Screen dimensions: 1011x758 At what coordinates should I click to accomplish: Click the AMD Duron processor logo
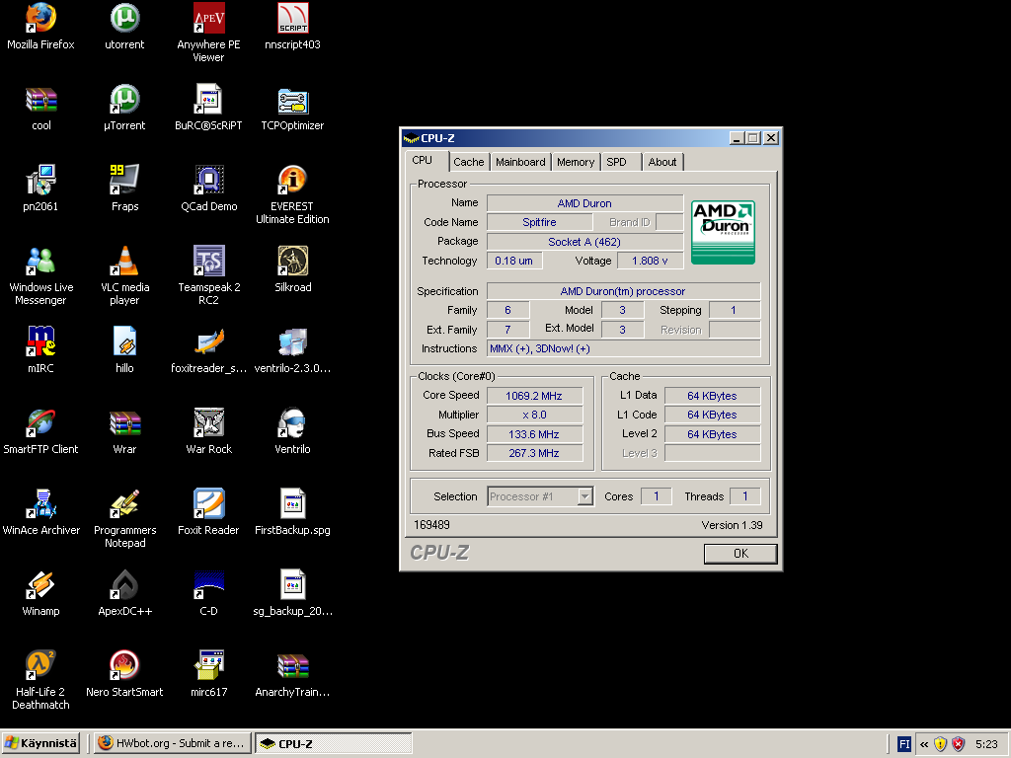tap(723, 232)
